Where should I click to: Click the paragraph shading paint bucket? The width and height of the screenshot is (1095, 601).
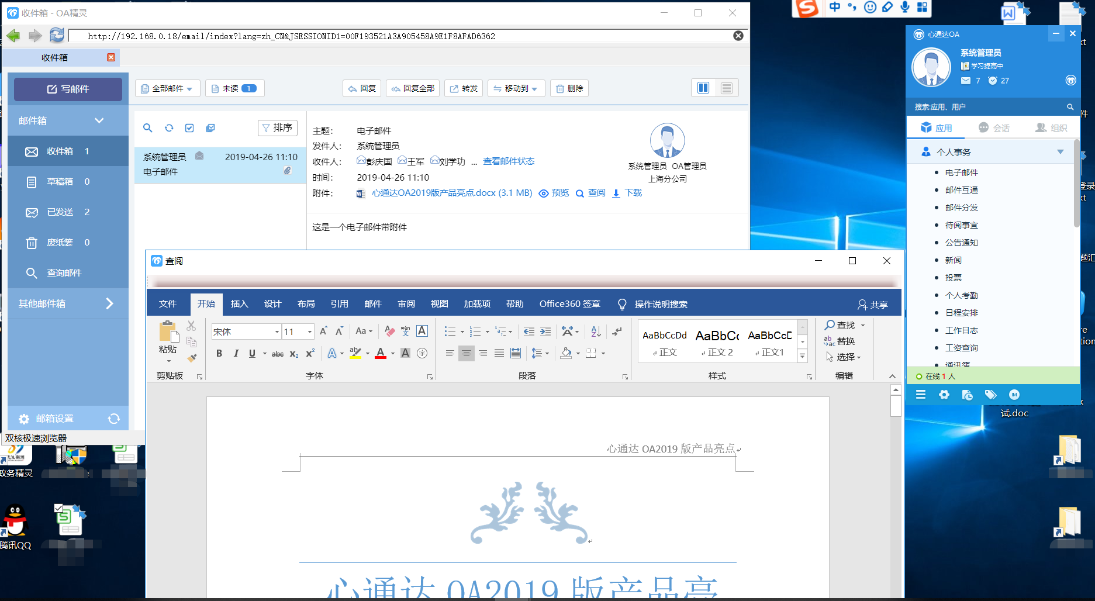pyautogui.click(x=566, y=353)
